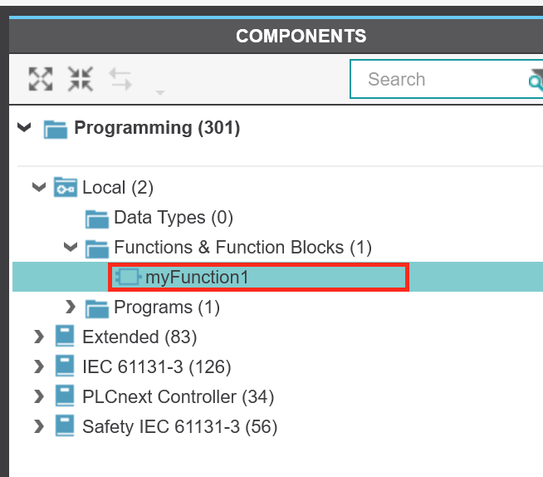Expand the Extended (83) library

coord(39,337)
